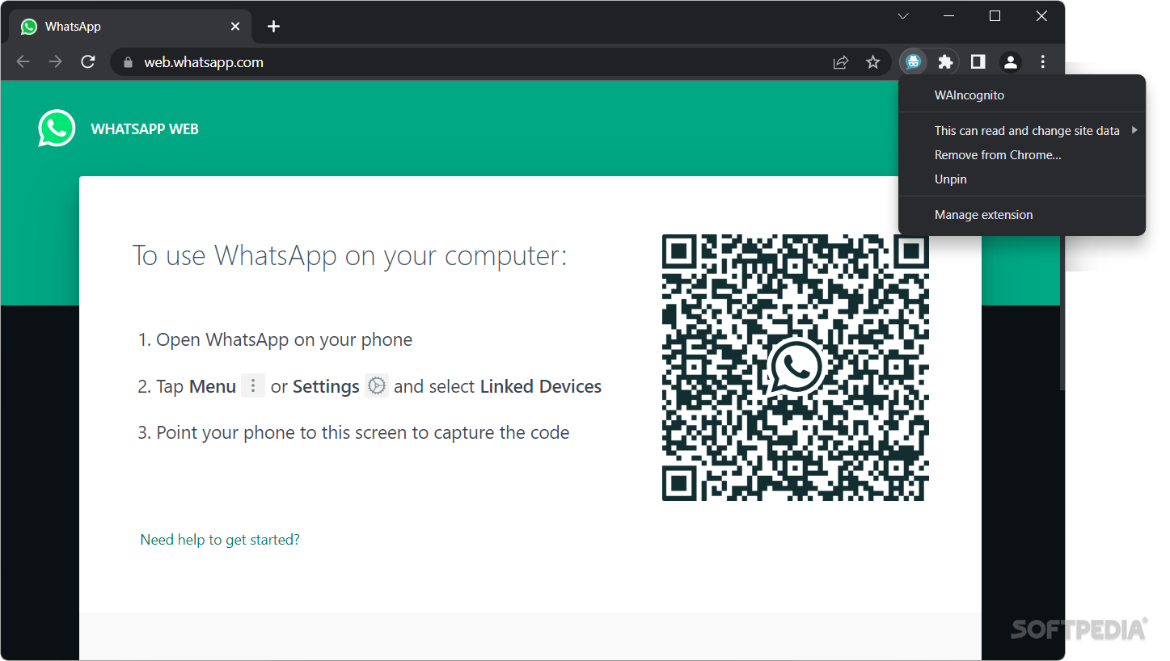View site info via the lock icon
The width and height of the screenshot is (1170, 661).
click(127, 62)
